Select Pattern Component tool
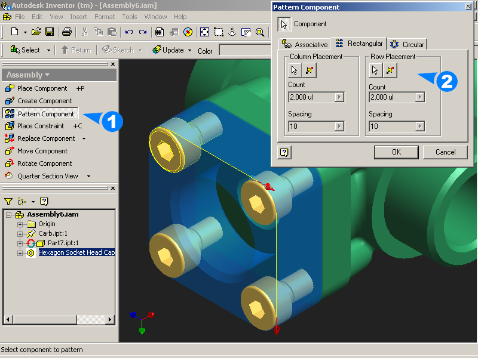This screenshot has width=478, height=358. [40, 113]
